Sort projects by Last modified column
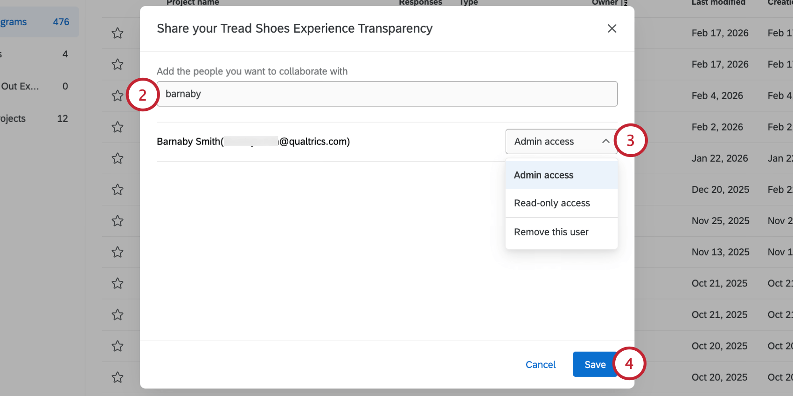Image resolution: width=793 pixels, height=396 pixels. tap(718, 3)
